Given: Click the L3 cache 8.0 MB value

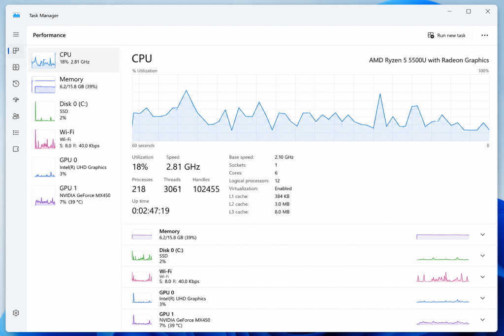Looking at the screenshot, I should [282, 212].
